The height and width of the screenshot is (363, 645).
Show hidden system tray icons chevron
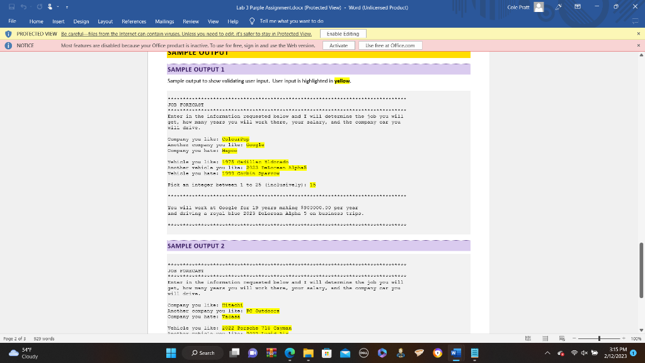[x=547, y=353]
